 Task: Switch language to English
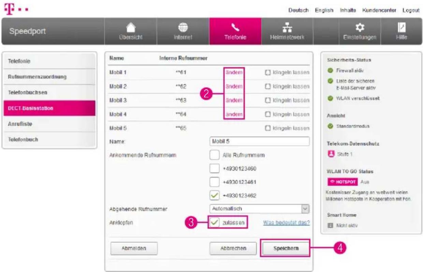tap(324, 10)
